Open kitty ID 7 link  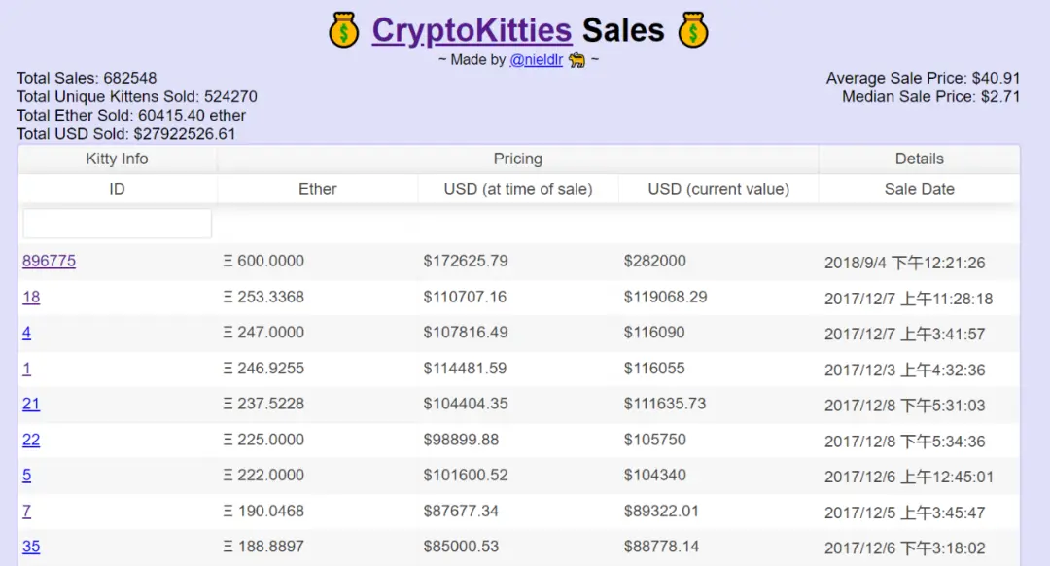[x=26, y=511]
